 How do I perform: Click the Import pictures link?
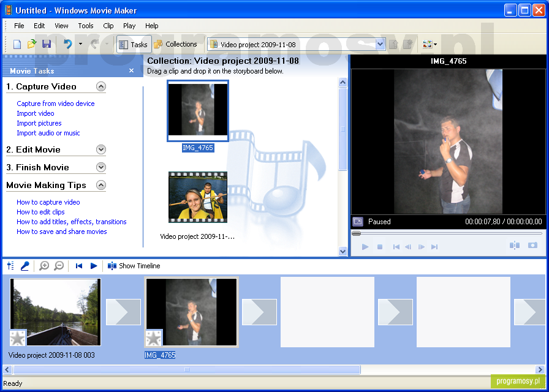[39, 123]
